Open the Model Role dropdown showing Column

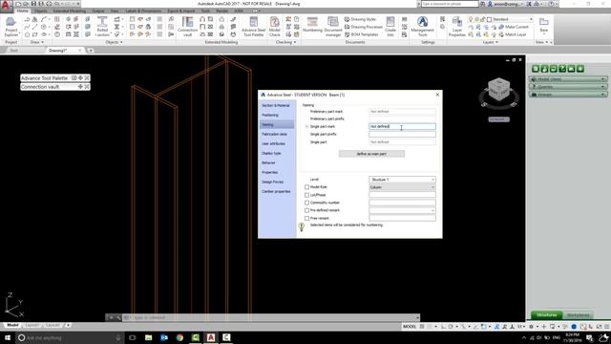tap(402, 187)
